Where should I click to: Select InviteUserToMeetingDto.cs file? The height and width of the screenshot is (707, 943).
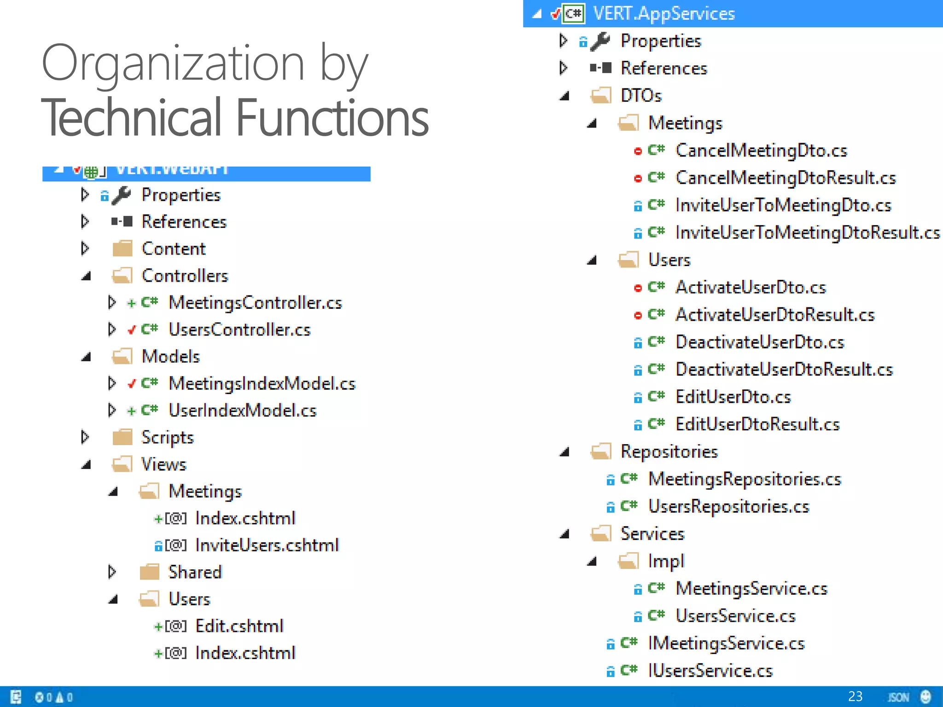pos(783,205)
